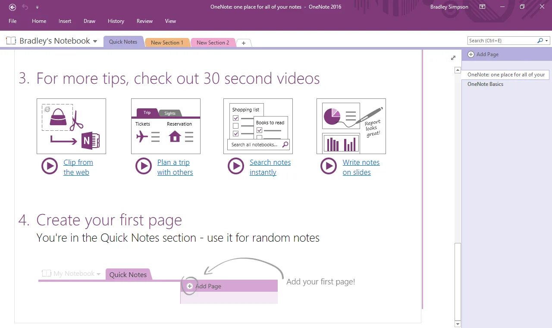Expand the Bradley's Notebook dropdown
Viewport: 552px width, 328px height.
(x=95, y=41)
